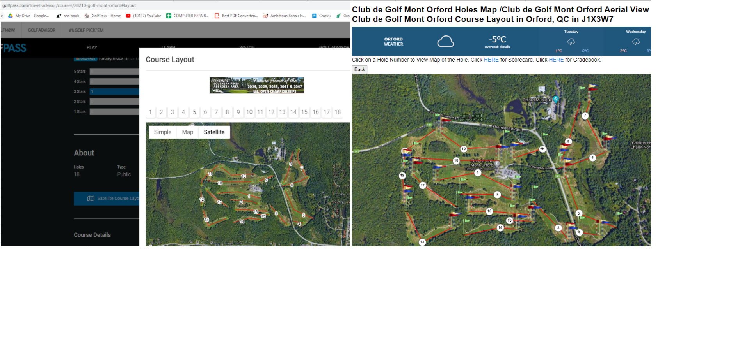747x364 pixels.
Task: Choose hole 18 in Course Layout selector
Action: click(338, 112)
